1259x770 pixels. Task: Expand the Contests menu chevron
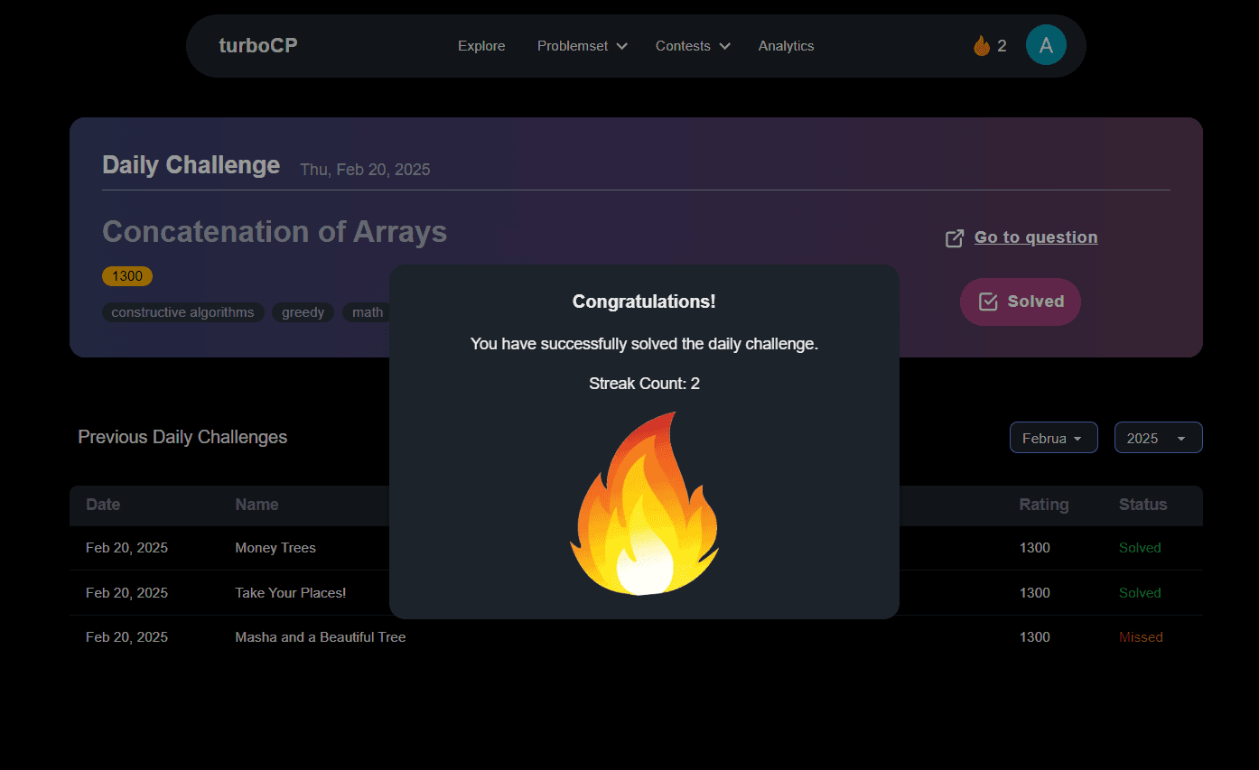click(724, 47)
